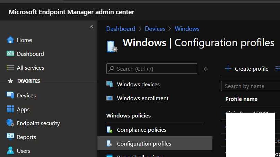Image resolution: width=280 pixels, height=157 pixels.
Task: Navigate to Devices breadcrumb
Action: [155, 29]
